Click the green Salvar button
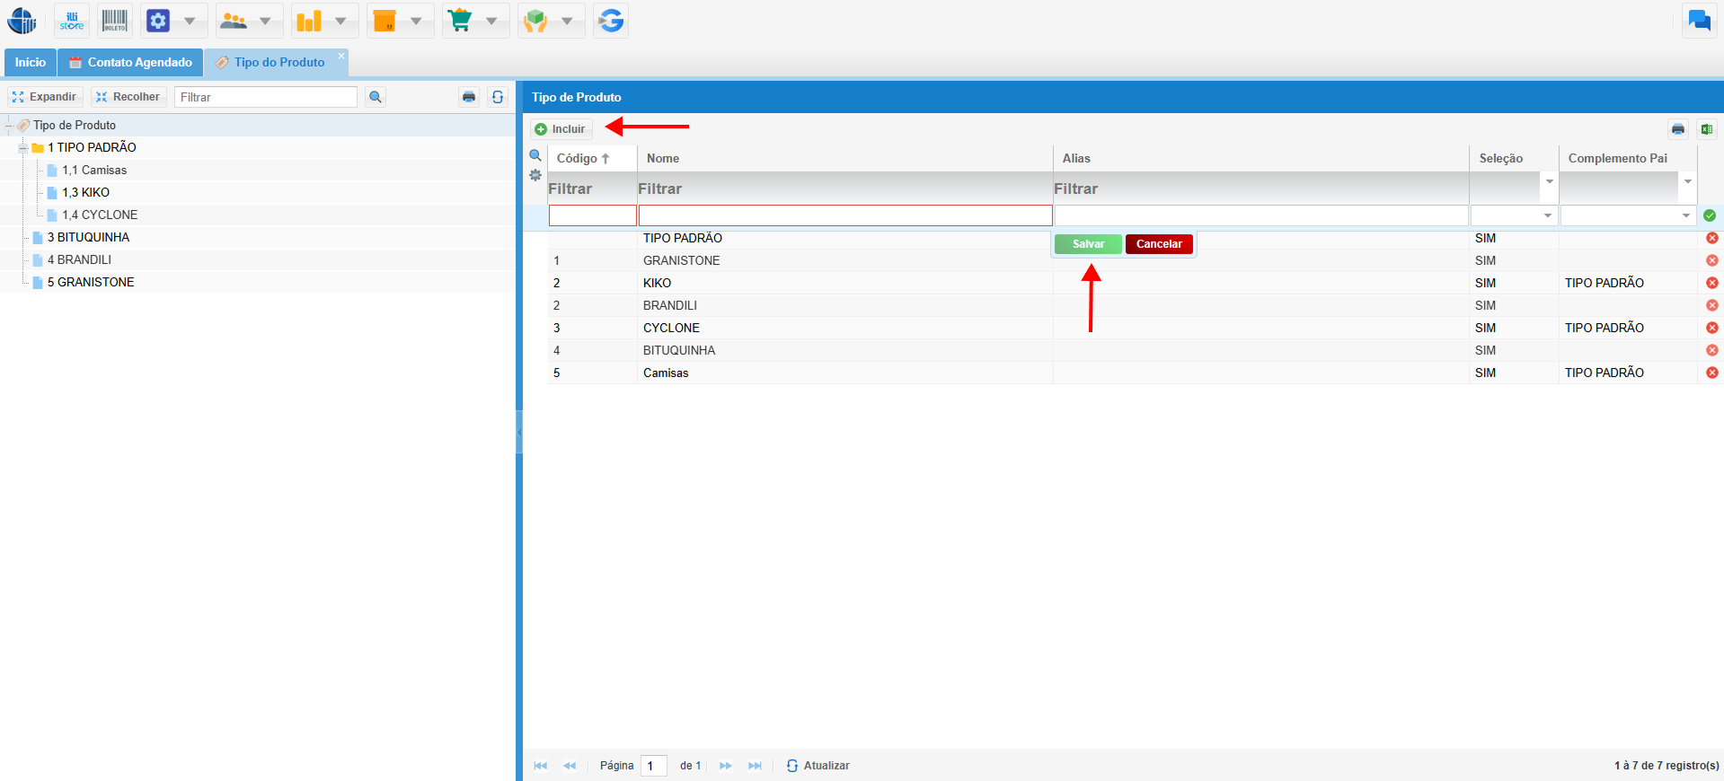 1087,244
